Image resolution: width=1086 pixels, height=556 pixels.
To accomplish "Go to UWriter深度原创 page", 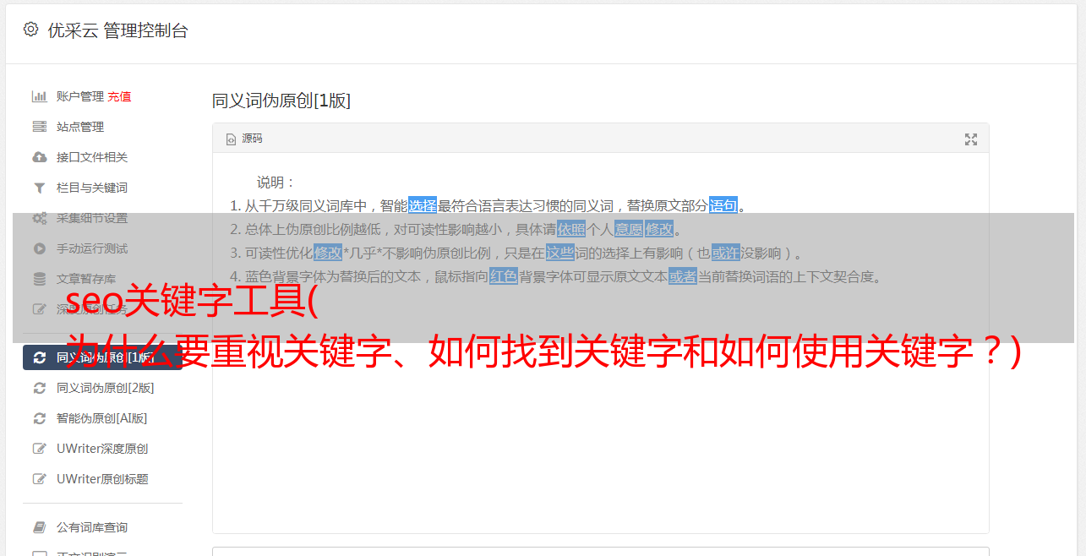I will [x=102, y=449].
